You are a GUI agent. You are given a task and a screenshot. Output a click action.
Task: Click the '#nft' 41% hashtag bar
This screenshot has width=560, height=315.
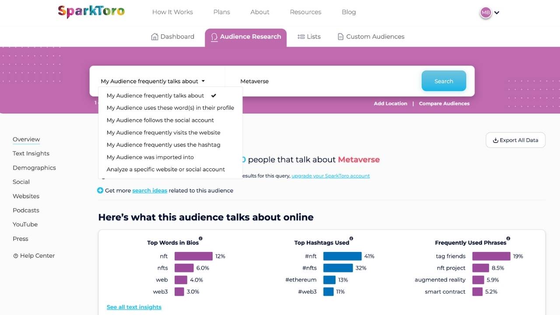pos(342,256)
